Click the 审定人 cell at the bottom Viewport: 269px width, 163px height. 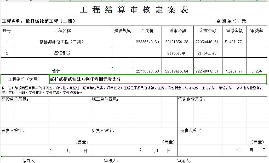184,161
